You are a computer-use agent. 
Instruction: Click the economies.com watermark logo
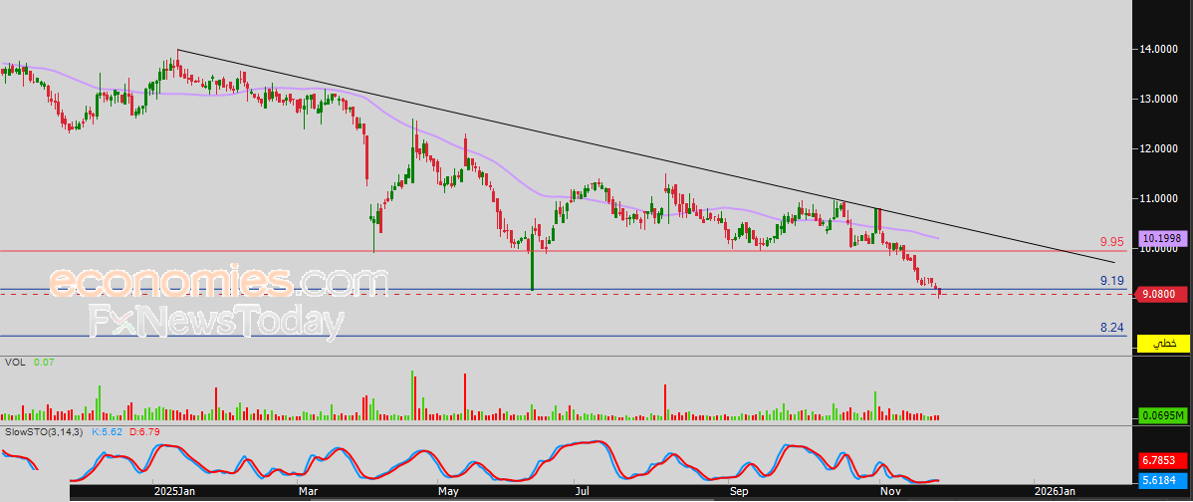(x=218, y=282)
